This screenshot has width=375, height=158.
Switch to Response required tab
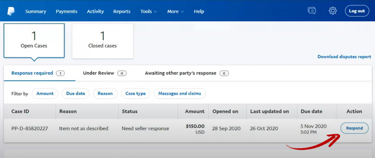click(38, 73)
